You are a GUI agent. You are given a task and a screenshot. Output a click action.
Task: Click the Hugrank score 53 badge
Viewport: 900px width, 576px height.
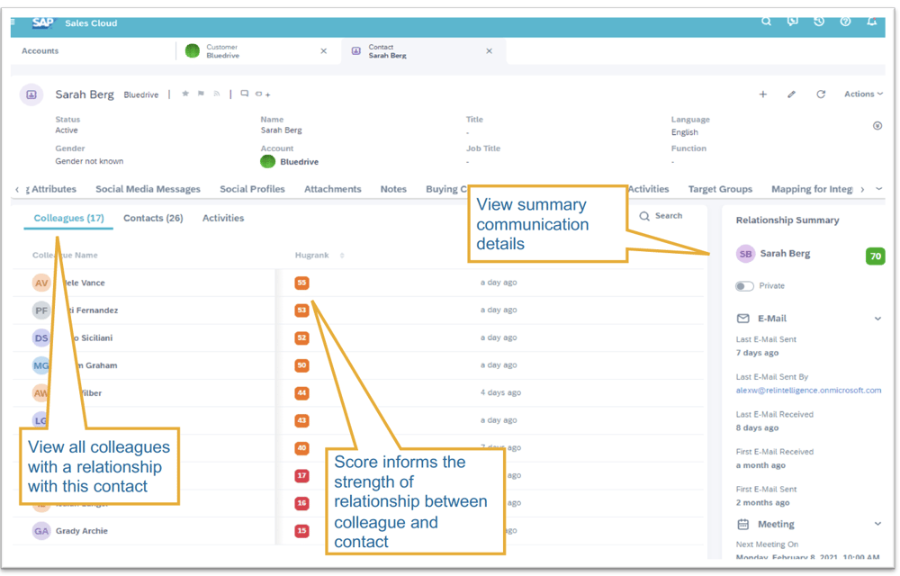tap(301, 310)
